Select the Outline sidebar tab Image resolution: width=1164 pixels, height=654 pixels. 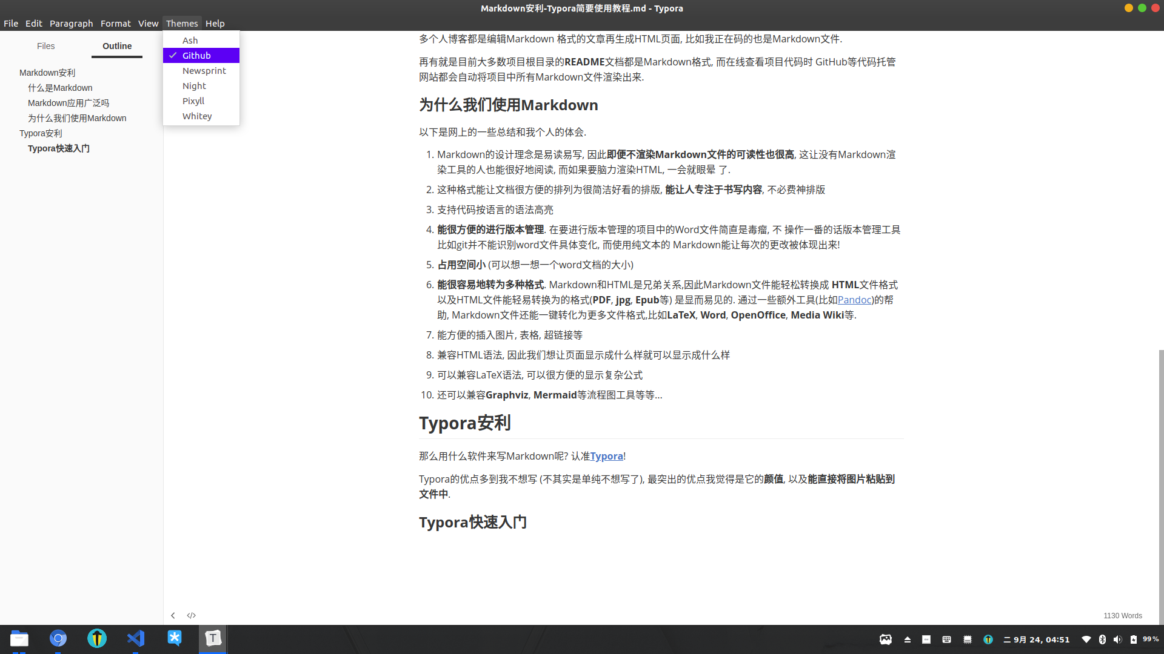117,46
